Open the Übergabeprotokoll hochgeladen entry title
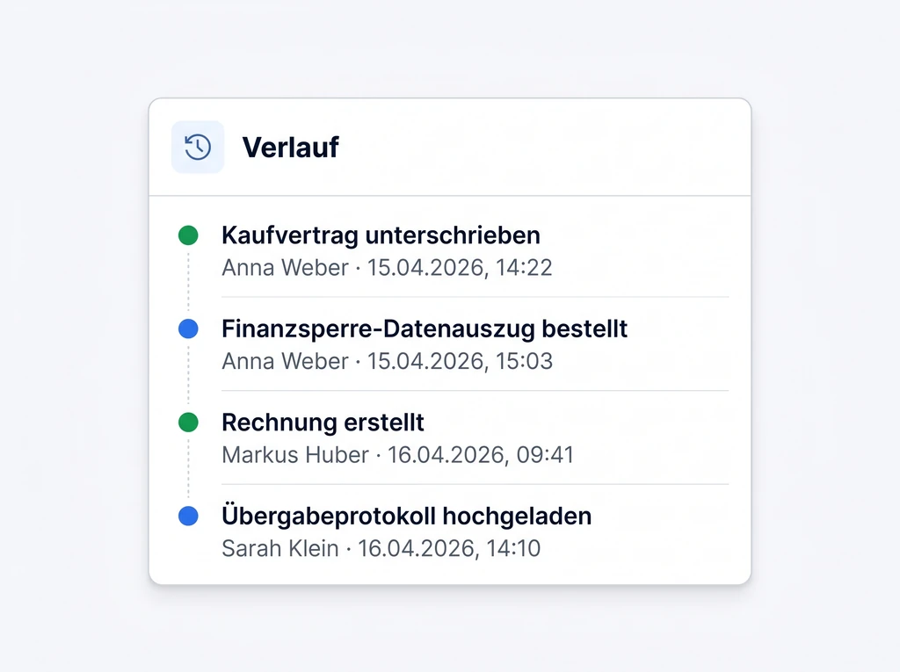 tap(406, 517)
